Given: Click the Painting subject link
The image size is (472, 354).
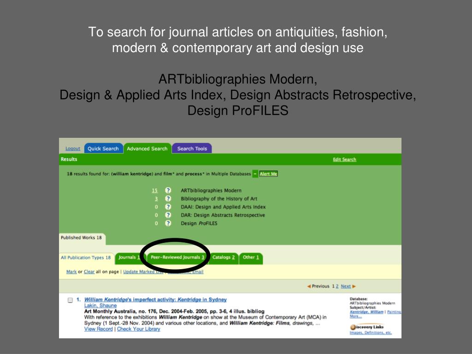Looking at the screenshot, I should [394, 312].
